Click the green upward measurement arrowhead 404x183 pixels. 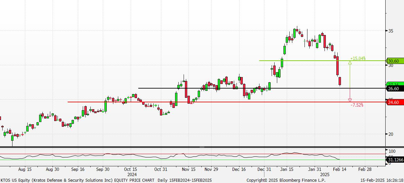tap(350, 63)
